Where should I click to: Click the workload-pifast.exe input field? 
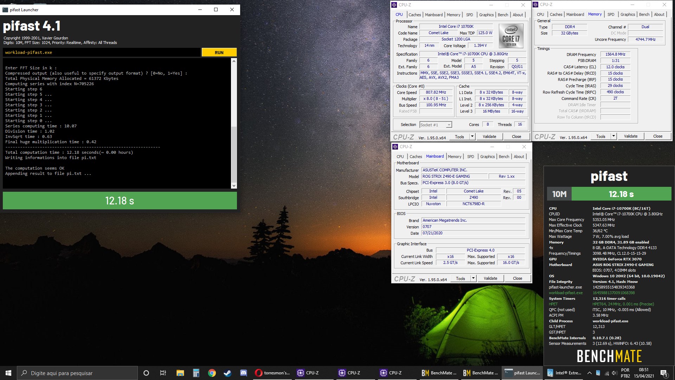pos(102,52)
